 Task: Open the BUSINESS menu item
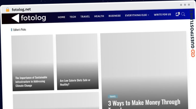tap(115, 16)
